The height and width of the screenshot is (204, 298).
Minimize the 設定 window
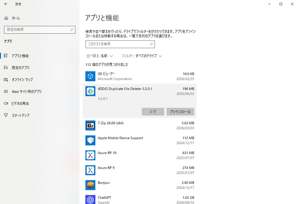[269, 4]
